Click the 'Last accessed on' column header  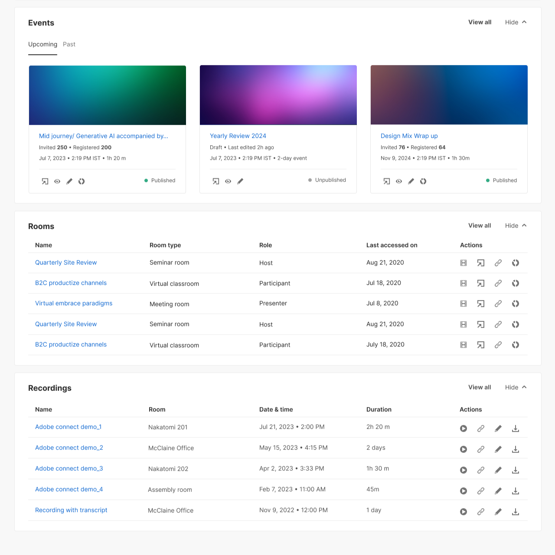(392, 245)
